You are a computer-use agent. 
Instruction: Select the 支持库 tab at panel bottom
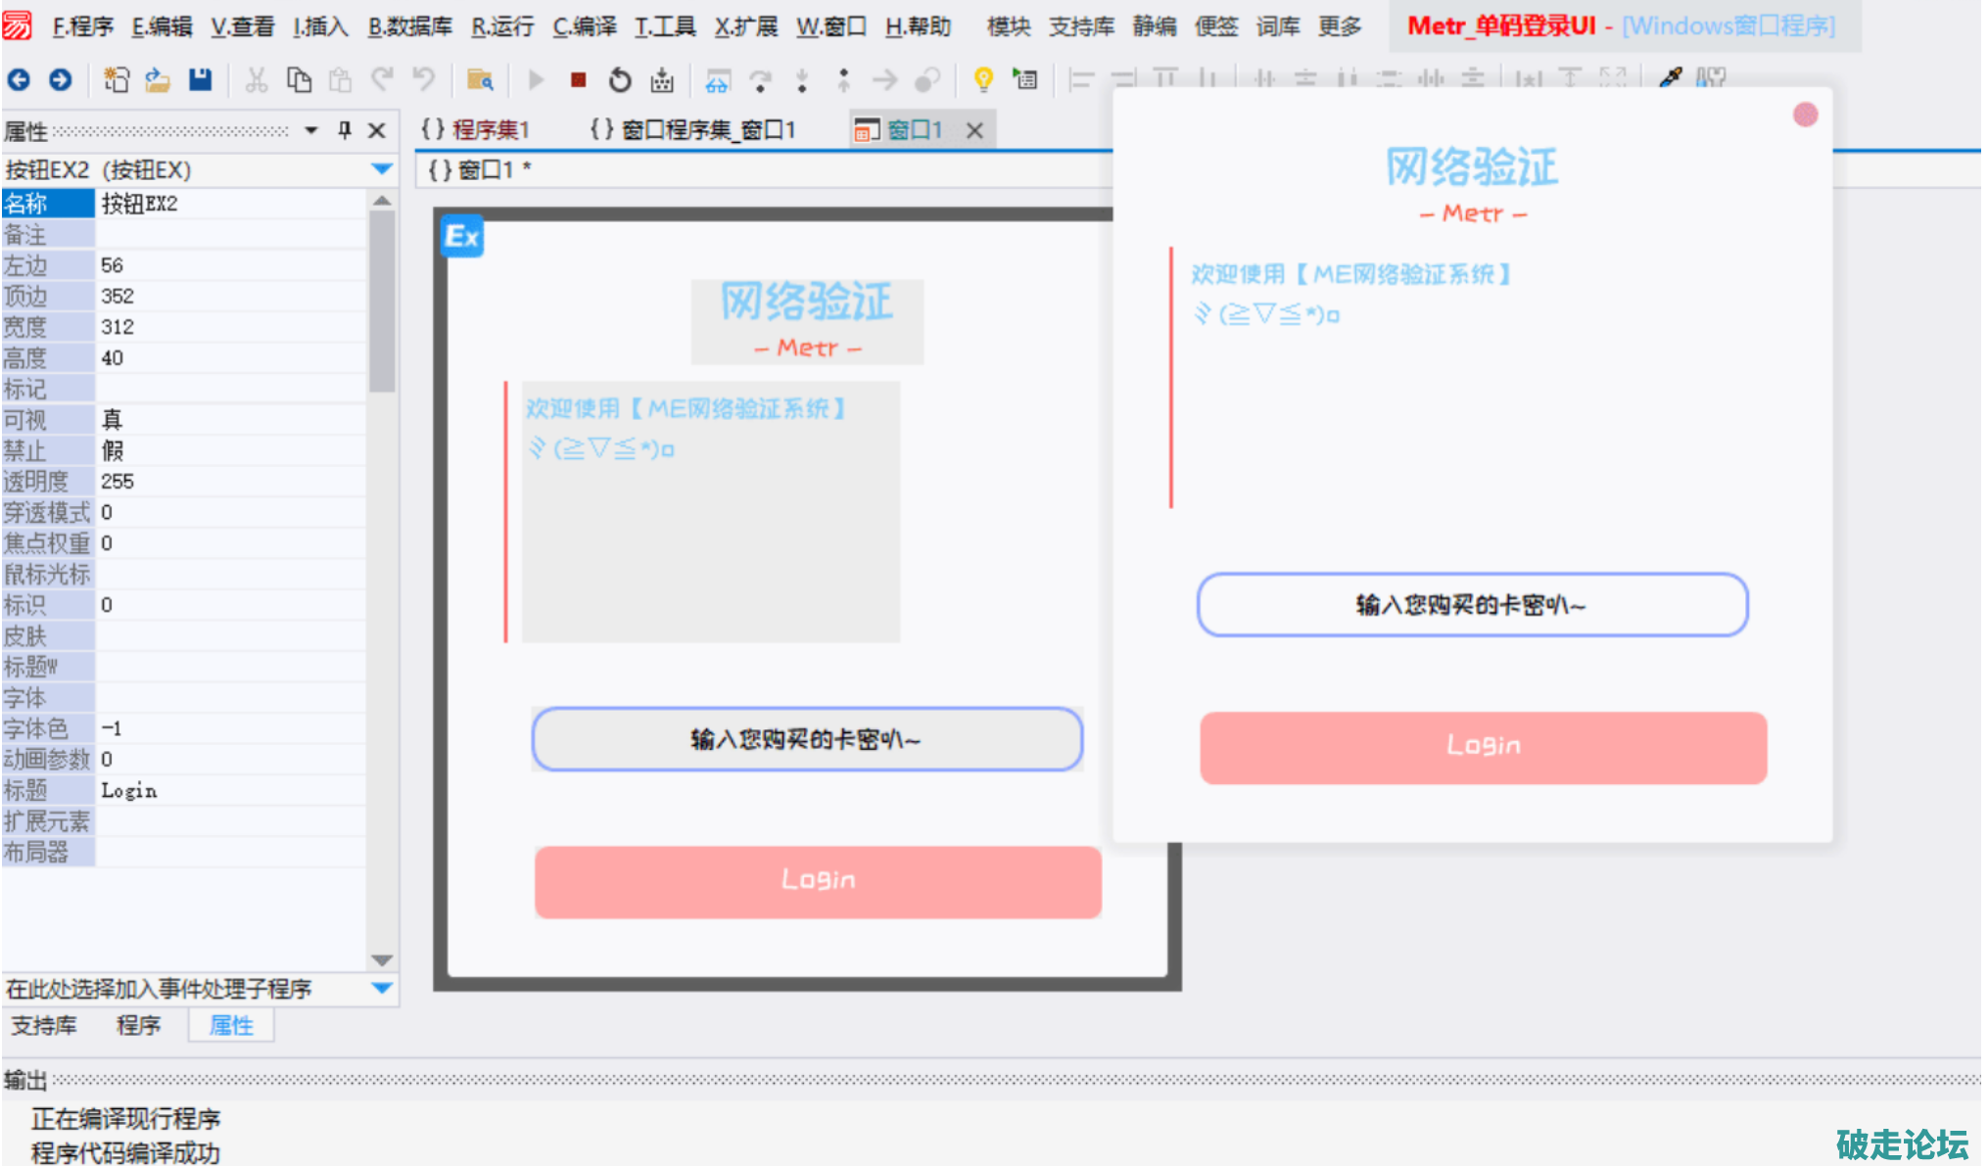pyautogui.click(x=44, y=1025)
